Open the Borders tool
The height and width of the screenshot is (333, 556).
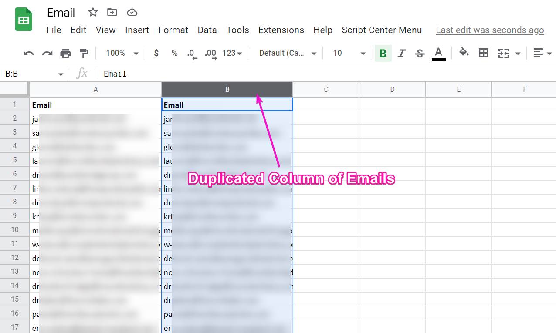483,53
